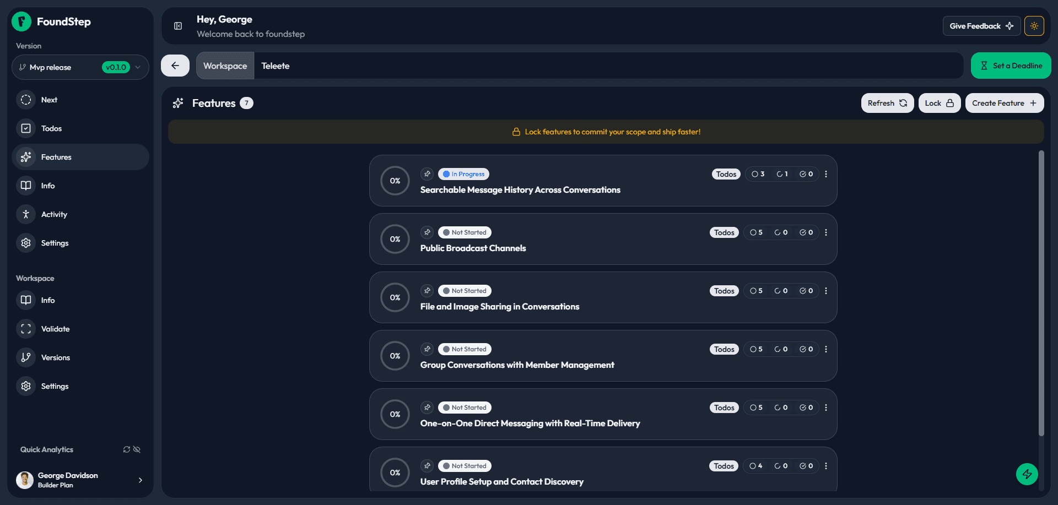Open the three-dot menu on Searchable Message History

(826, 173)
